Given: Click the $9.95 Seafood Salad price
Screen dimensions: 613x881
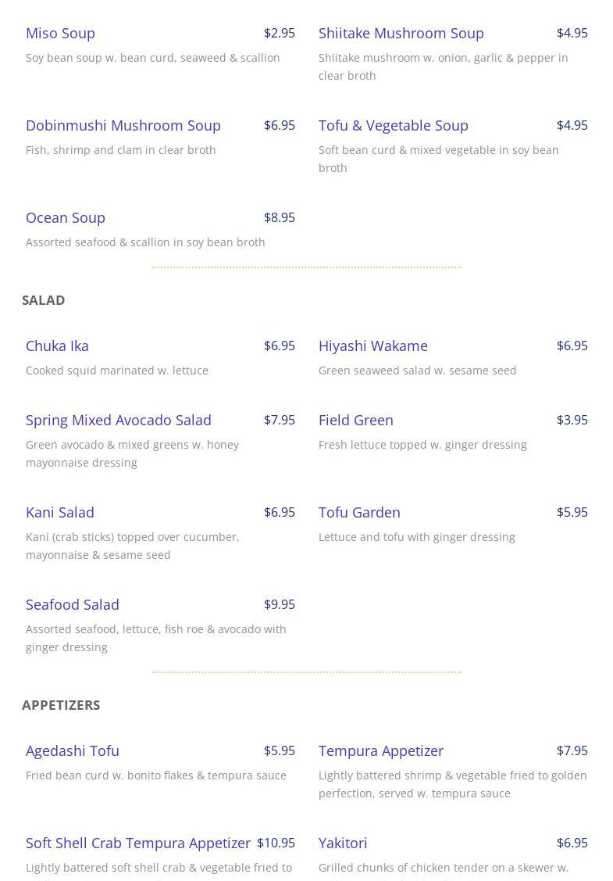Looking at the screenshot, I should 279,604.
